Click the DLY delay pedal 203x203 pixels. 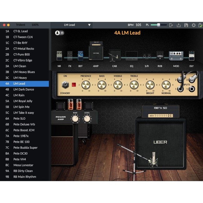[191, 56]
